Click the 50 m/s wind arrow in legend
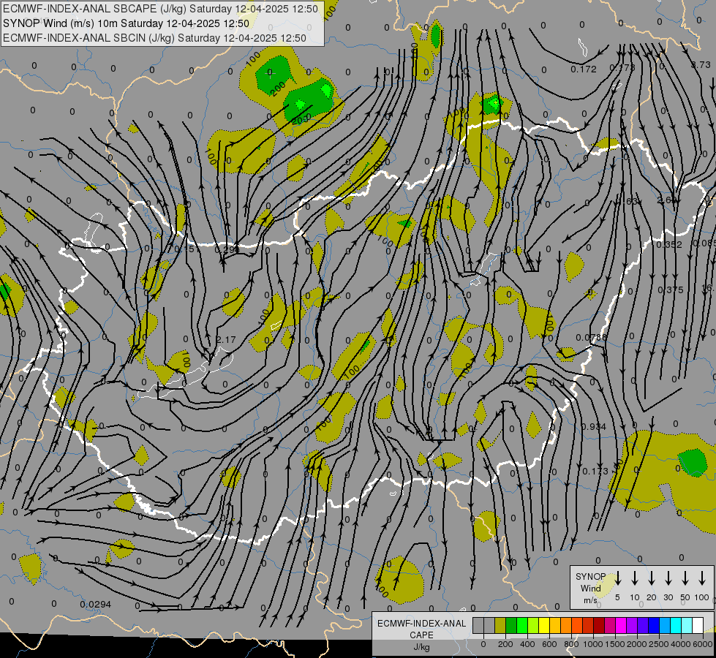The width and height of the screenshot is (716, 658). pyautogui.click(x=685, y=578)
